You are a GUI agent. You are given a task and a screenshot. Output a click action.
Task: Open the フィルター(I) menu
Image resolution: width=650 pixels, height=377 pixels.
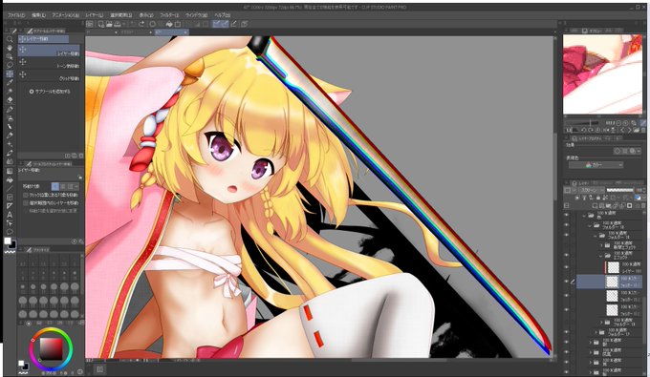point(169,15)
